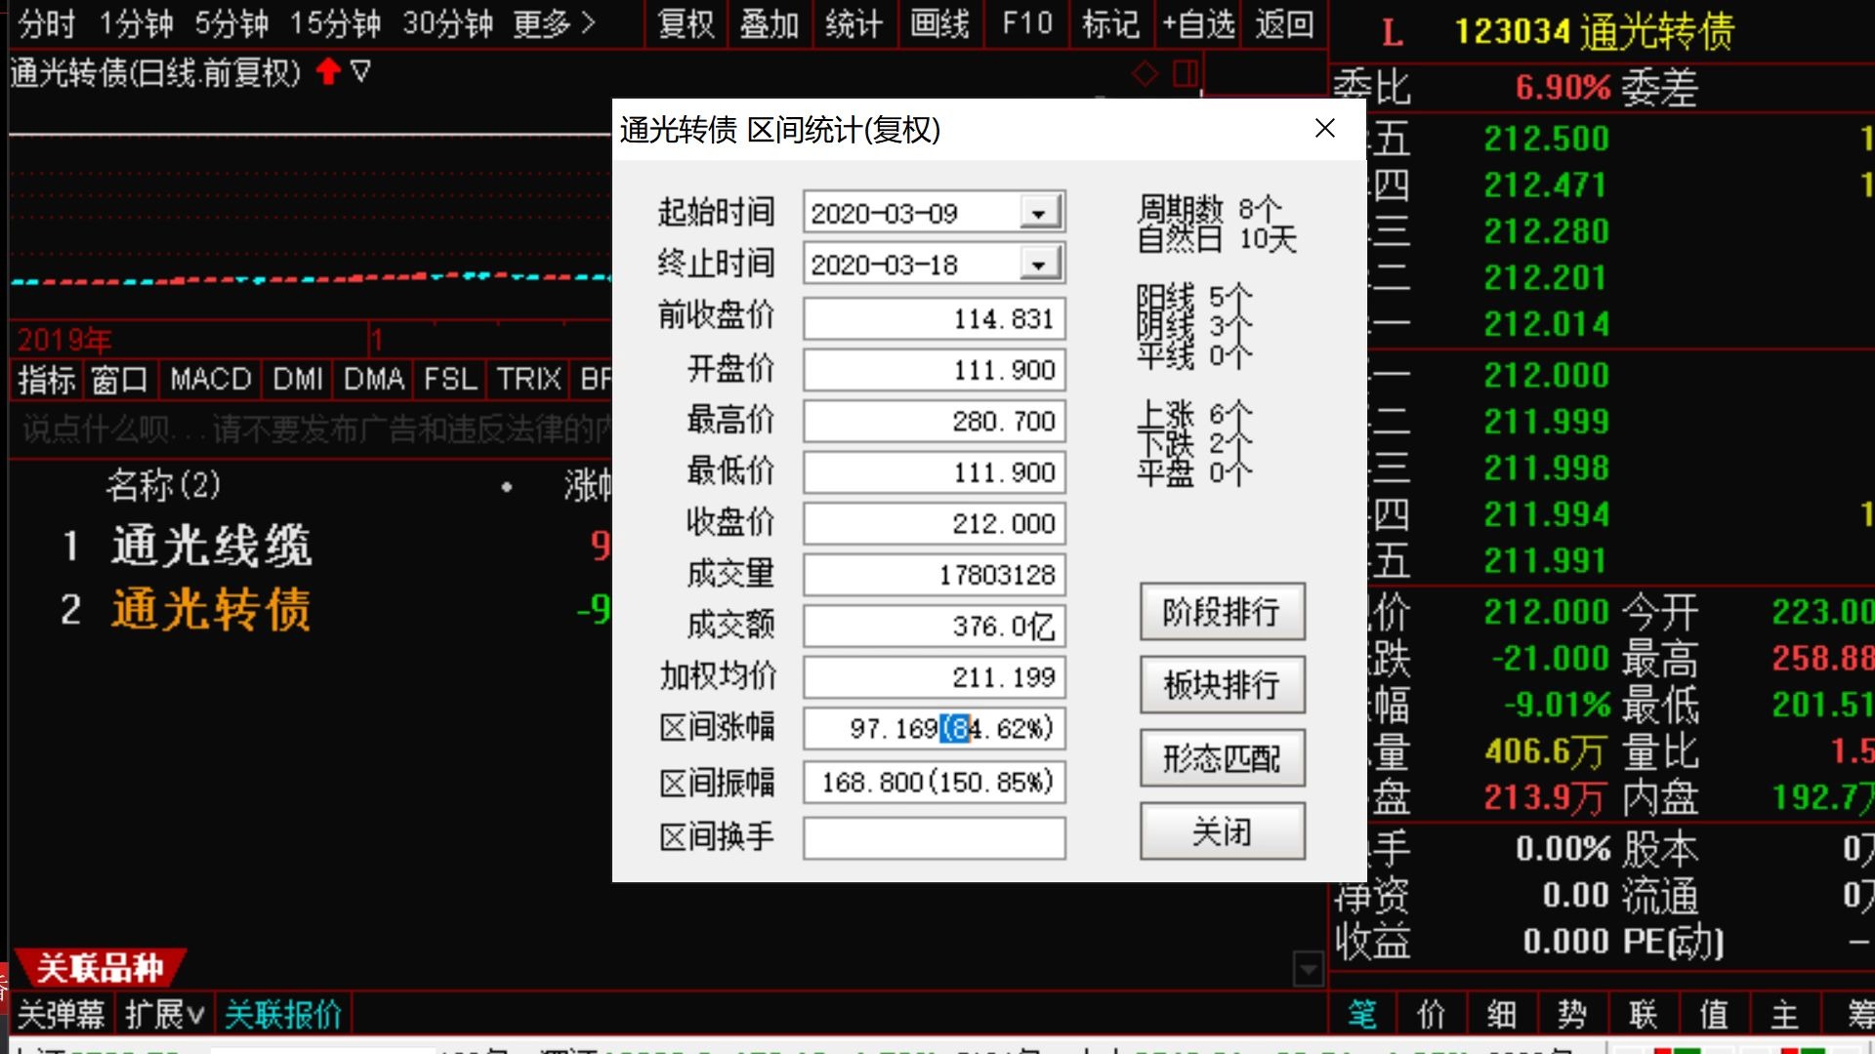Select 通光线缆 in related list
This screenshot has width=1875, height=1054.
pos(211,546)
